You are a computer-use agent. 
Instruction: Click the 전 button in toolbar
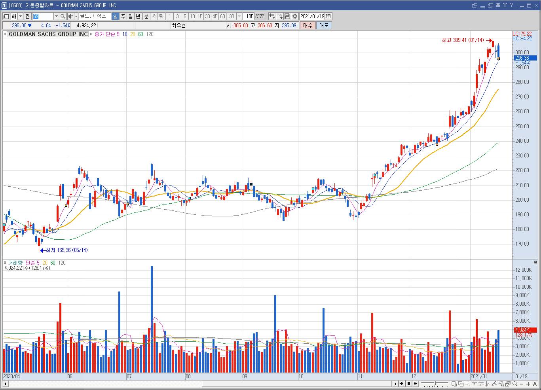tap(27, 16)
